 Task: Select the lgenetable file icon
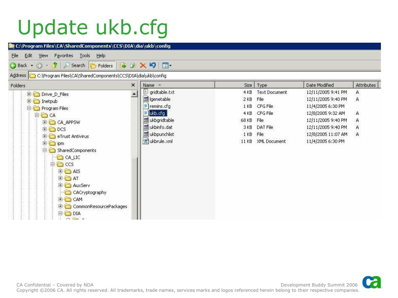coord(146,99)
